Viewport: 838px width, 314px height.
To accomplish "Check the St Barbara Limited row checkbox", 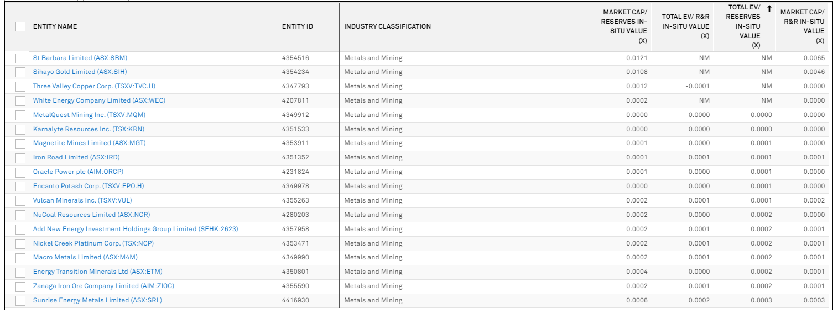I will click(x=20, y=58).
